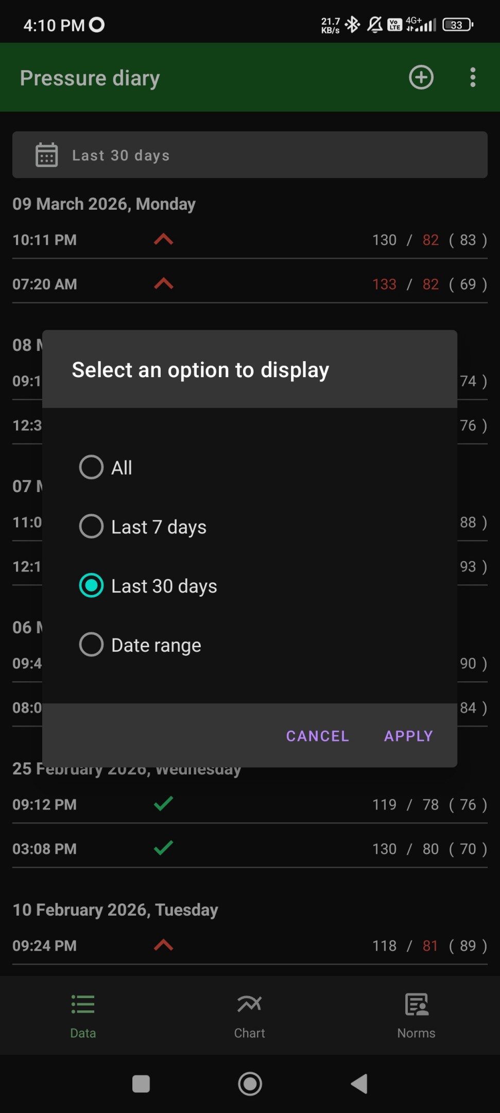Open the 03:08 PM reading of 130/80

[250, 849]
